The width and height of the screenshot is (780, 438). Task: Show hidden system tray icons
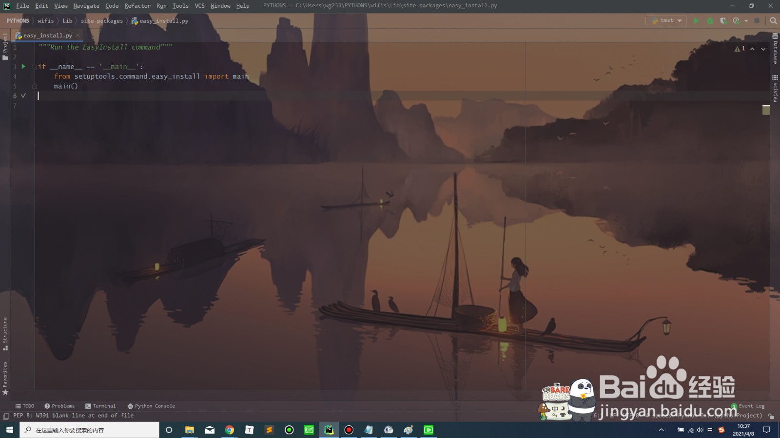tap(662, 430)
